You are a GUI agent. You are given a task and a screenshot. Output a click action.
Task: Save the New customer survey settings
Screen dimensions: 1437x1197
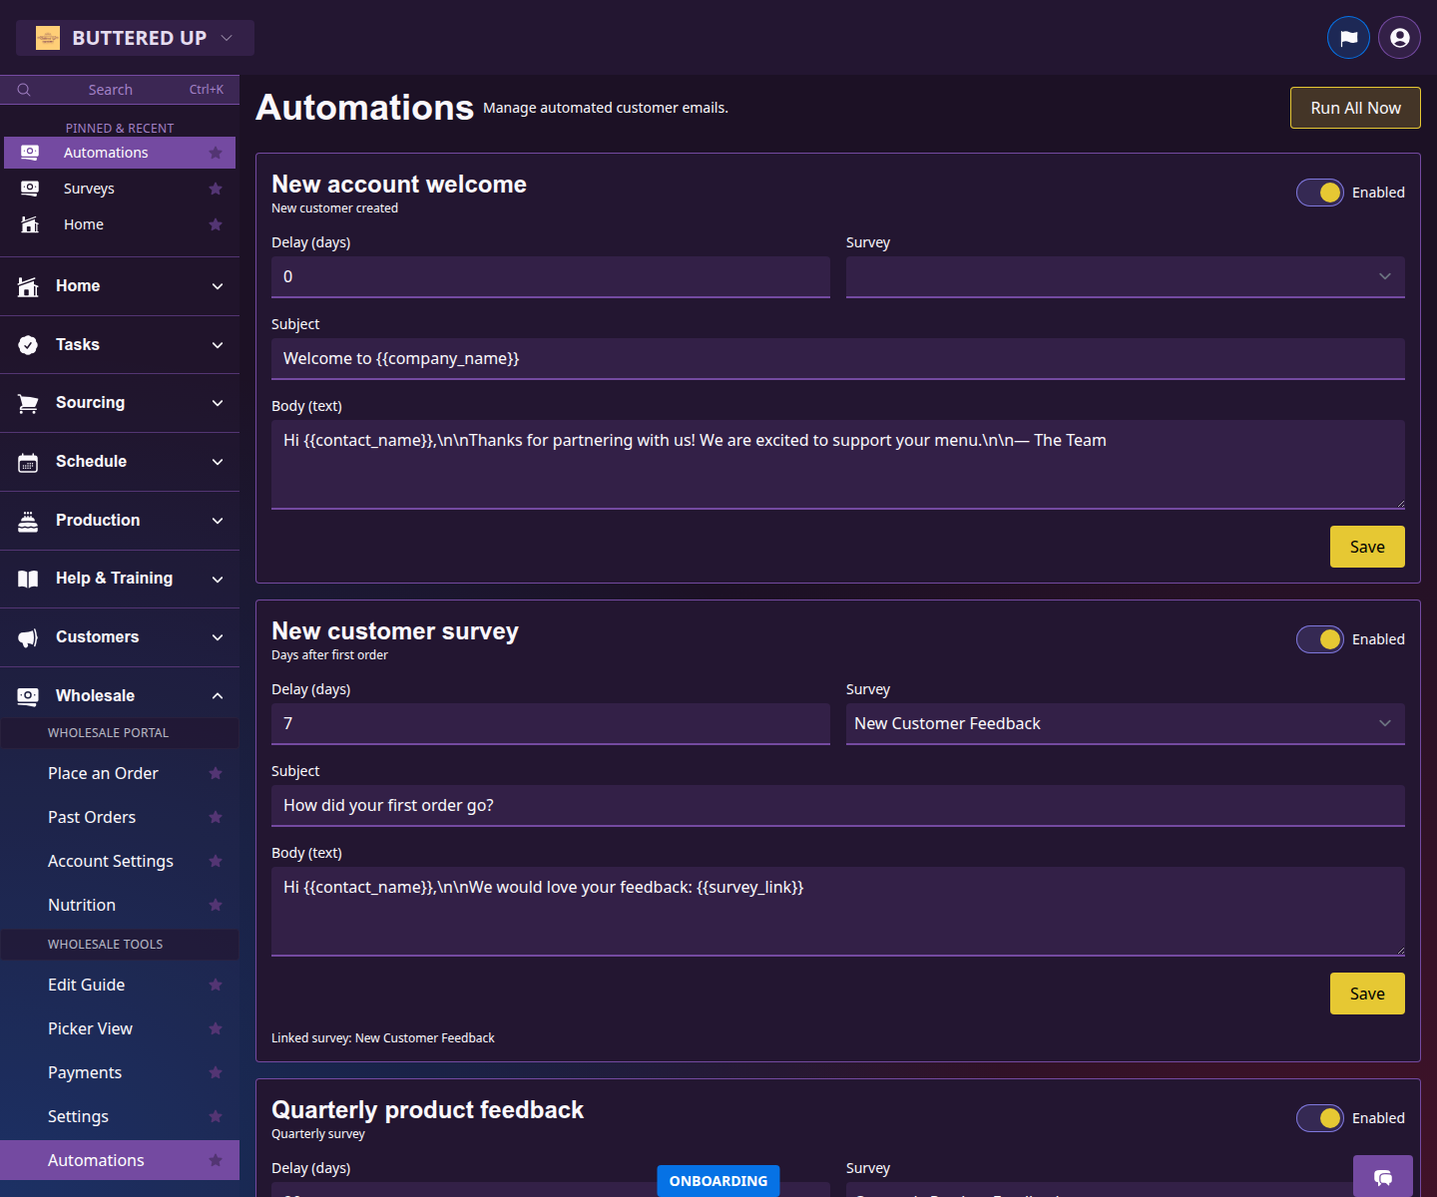tap(1366, 993)
